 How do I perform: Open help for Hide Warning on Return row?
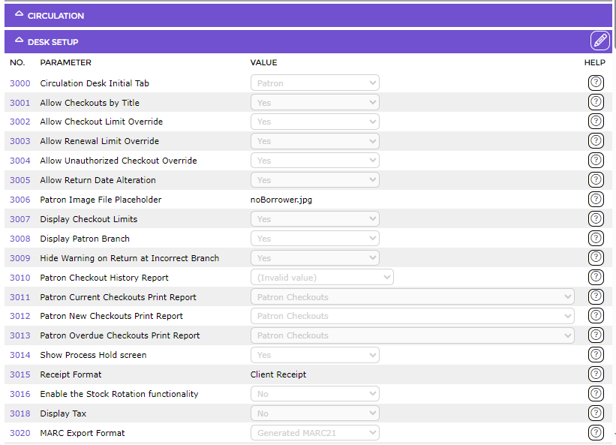(596, 257)
